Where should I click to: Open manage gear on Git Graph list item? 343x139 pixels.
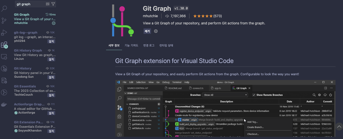(x=53, y=23)
